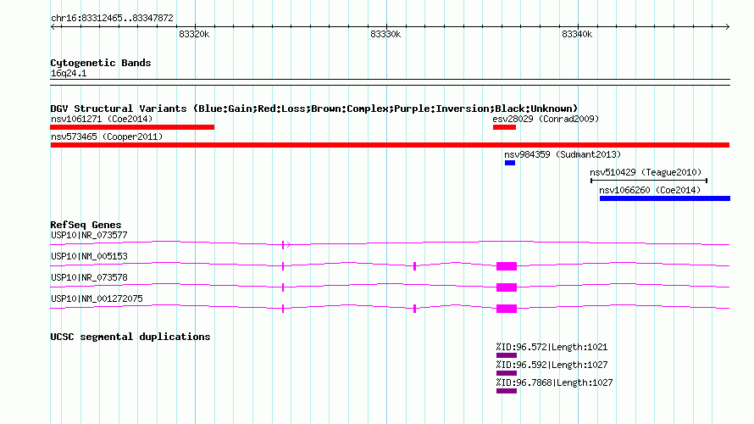Select the large exon block of NM_001272075
The width and height of the screenshot is (754, 424).
pyautogui.click(x=507, y=309)
